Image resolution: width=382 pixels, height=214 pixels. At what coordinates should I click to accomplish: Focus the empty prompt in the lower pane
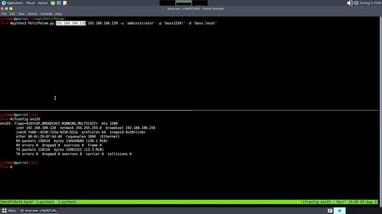[11, 167]
